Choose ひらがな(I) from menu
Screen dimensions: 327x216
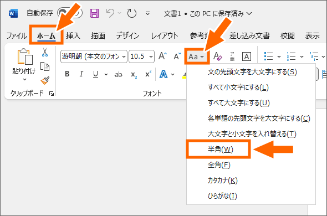tap(251, 196)
